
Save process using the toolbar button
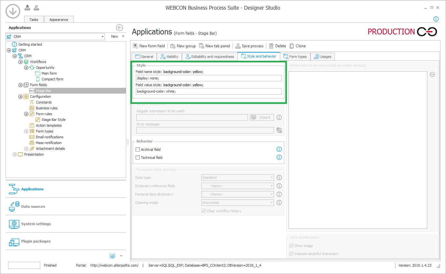(249, 46)
